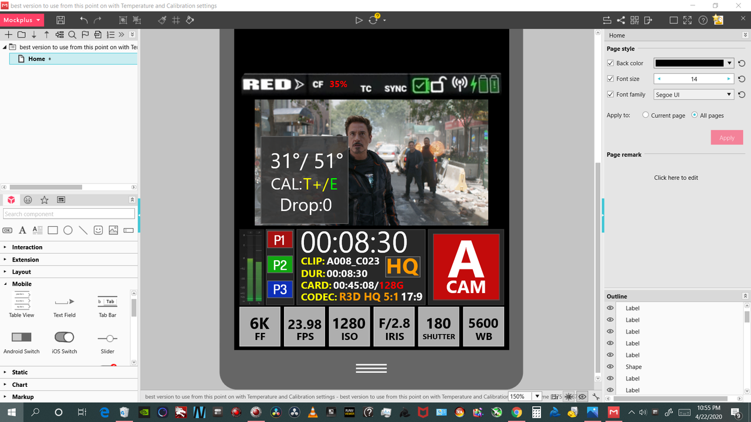
Task: Undo the last action
Action: pos(84,20)
